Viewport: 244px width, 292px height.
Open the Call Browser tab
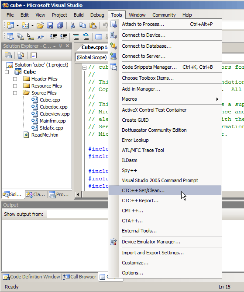[x=80, y=277]
